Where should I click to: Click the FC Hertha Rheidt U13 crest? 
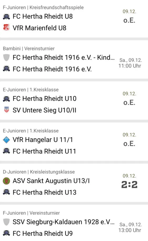point(6,192)
